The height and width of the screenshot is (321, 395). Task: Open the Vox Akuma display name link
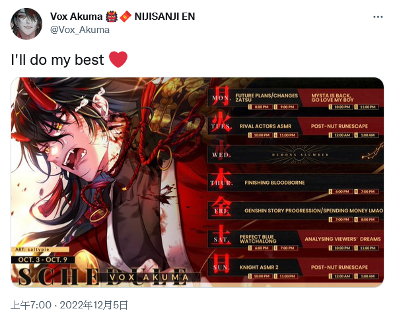point(76,17)
